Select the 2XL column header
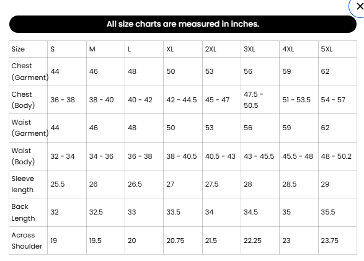Screen dimensions: 364x261 (221, 49)
